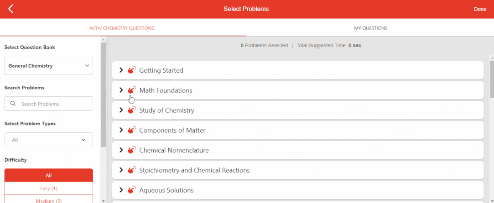
Task: Click the flask icon beside Chemical Nomenclature
Action: (132, 150)
